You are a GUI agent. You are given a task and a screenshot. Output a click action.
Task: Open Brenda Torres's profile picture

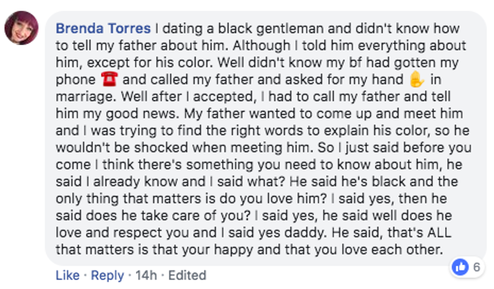coord(21,28)
